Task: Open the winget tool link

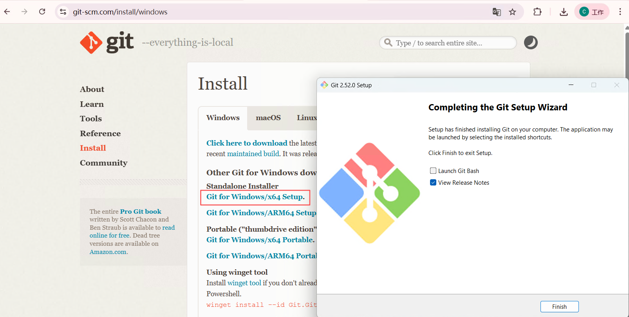Action: 244,283
